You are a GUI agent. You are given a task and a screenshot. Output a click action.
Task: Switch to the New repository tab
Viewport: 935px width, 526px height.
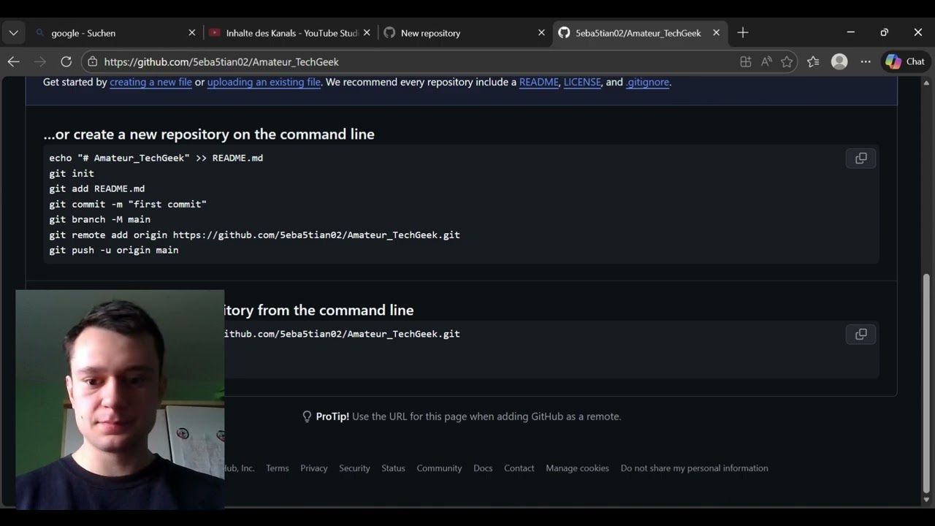click(465, 33)
